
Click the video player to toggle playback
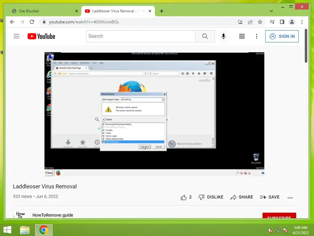(154, 114)
